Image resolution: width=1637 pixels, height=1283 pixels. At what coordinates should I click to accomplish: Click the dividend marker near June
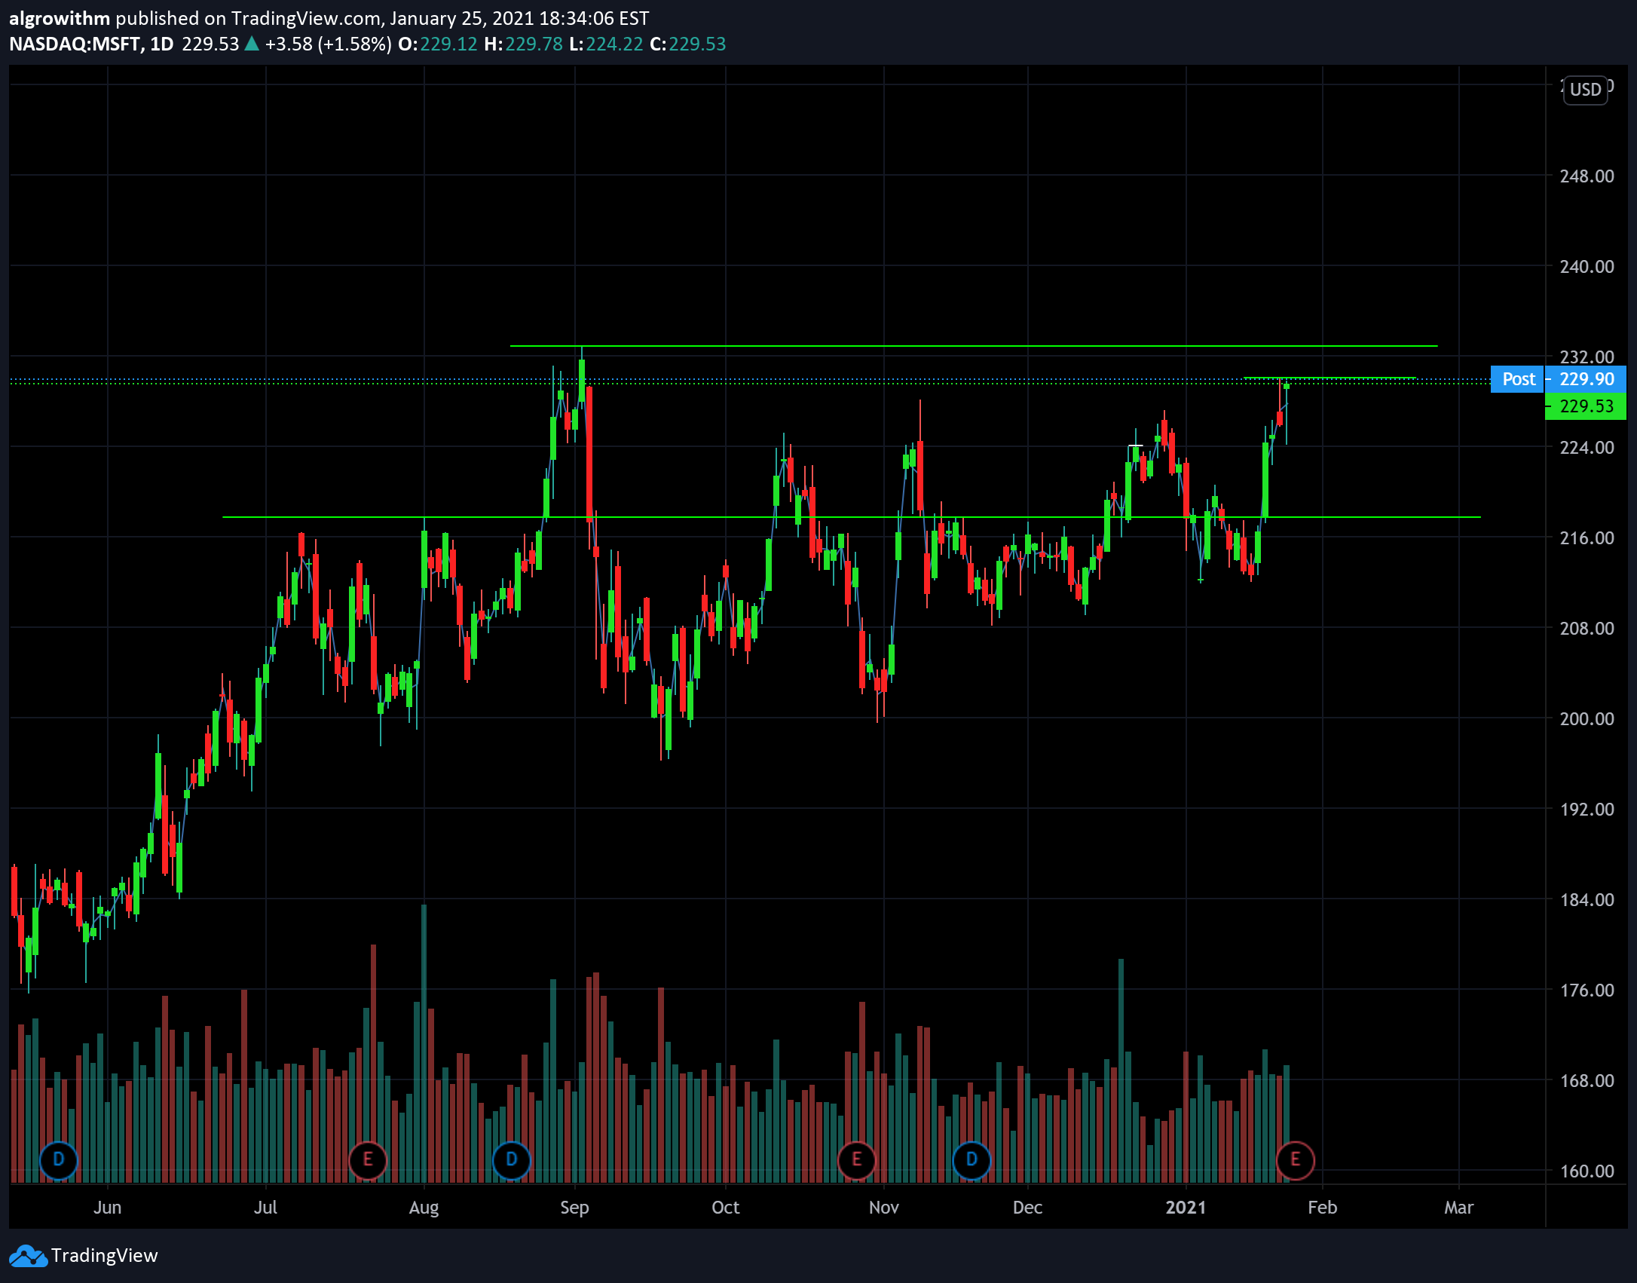pyautogui.click(x=59, y=1159)
